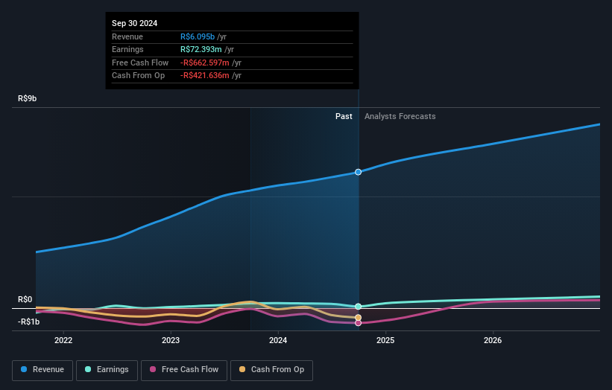This screenshot has width=612, height=390.
Task: Click the 2026 x-axis label
Action: pyautogui.click(x=493, y=340)
